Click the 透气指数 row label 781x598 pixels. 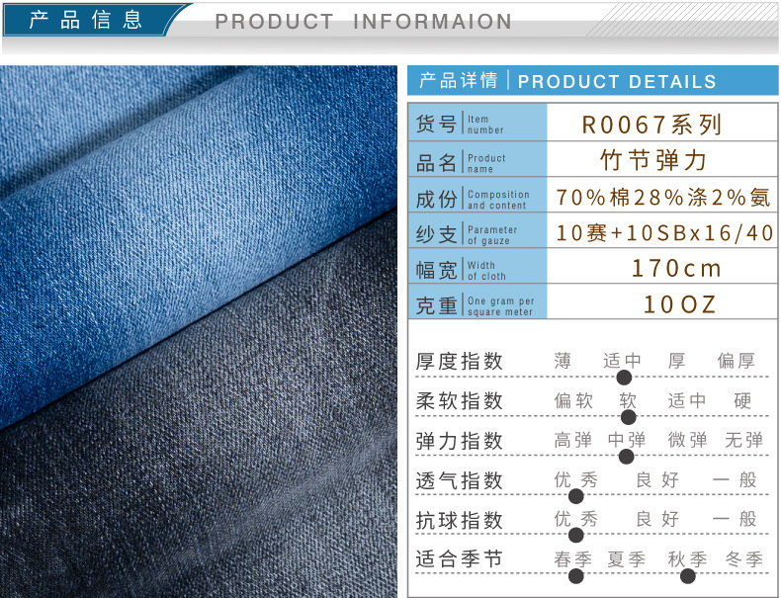point(460,480)
